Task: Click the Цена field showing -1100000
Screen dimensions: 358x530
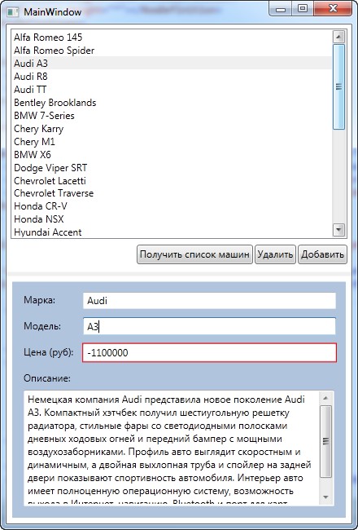Action: coord(209,352)
